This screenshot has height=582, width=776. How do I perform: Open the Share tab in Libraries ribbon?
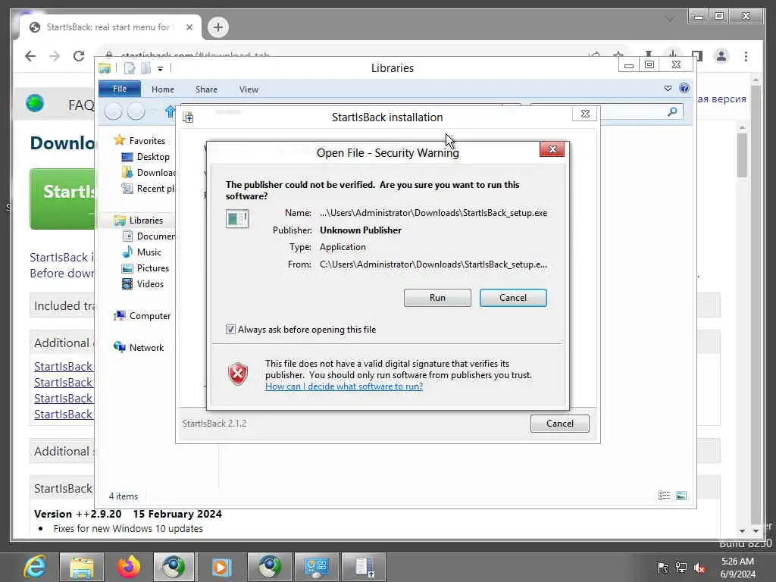(206, 89)
